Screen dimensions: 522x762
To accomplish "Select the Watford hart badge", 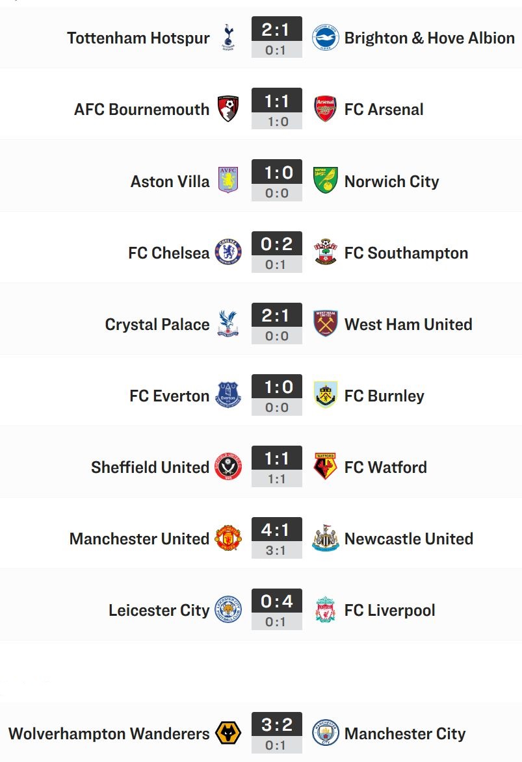I will point(326,466).
